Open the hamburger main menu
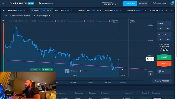 (3, 4)
